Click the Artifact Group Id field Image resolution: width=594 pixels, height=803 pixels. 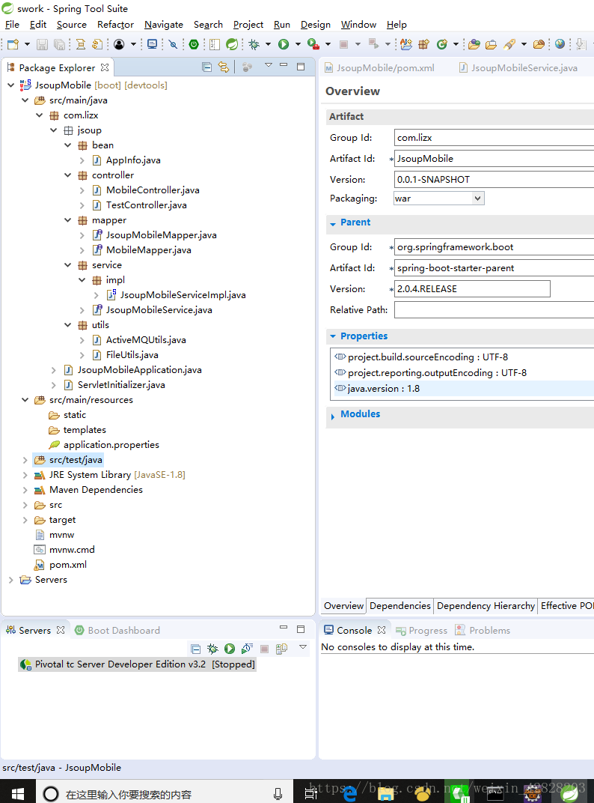point(495,138)
